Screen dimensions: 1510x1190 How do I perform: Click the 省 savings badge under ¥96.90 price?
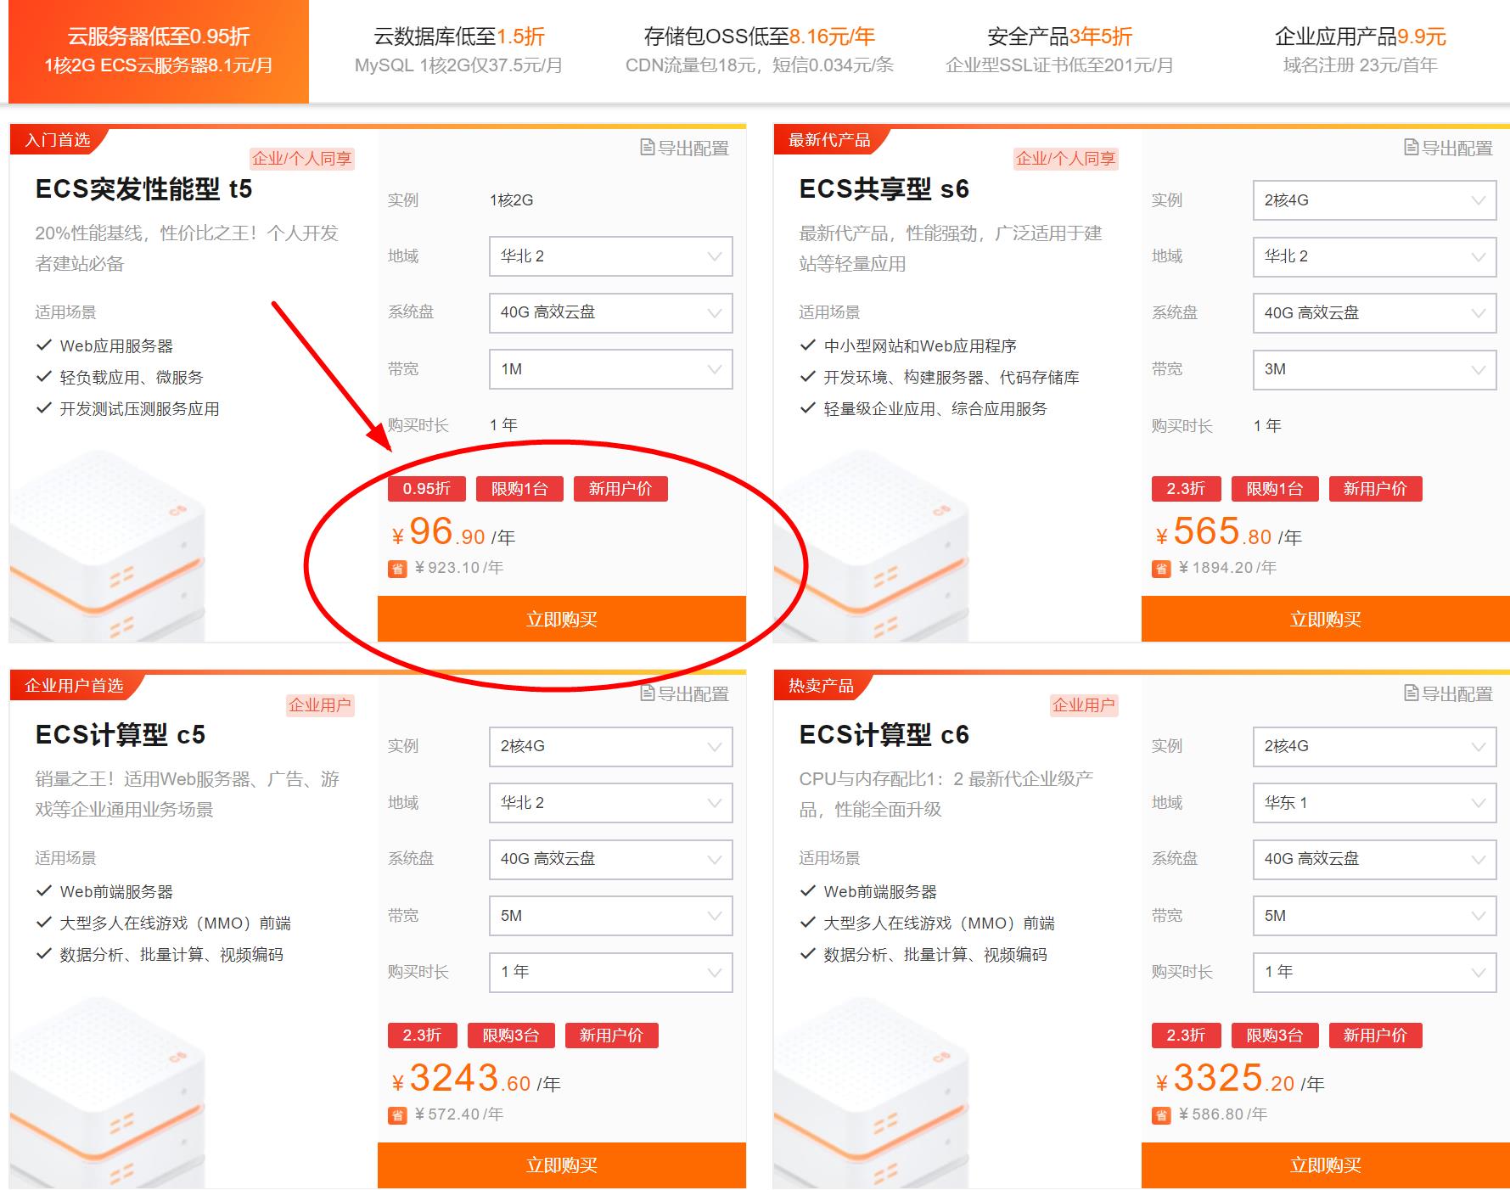pos(397,569)
